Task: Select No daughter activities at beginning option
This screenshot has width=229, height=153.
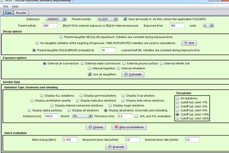Action: pos(37,43)
